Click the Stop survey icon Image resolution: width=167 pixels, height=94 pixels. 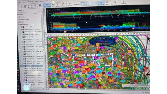coord(35,6)
